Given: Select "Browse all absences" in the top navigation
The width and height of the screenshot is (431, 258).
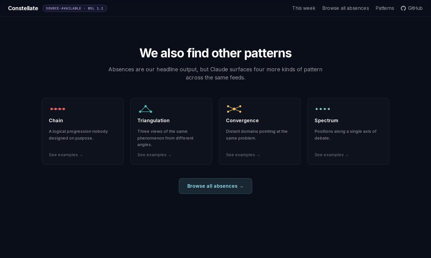Looking at the screenshot, I should (x=345, y=8).
